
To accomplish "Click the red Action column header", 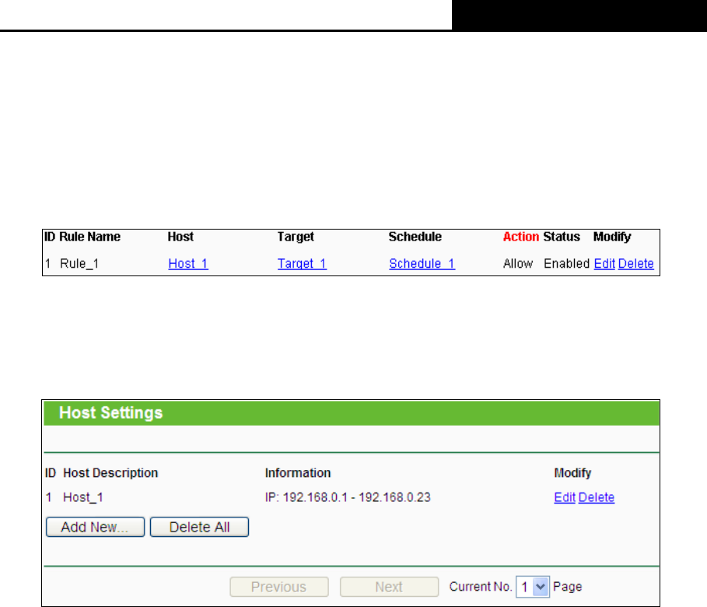I will [x=521, y=237].
